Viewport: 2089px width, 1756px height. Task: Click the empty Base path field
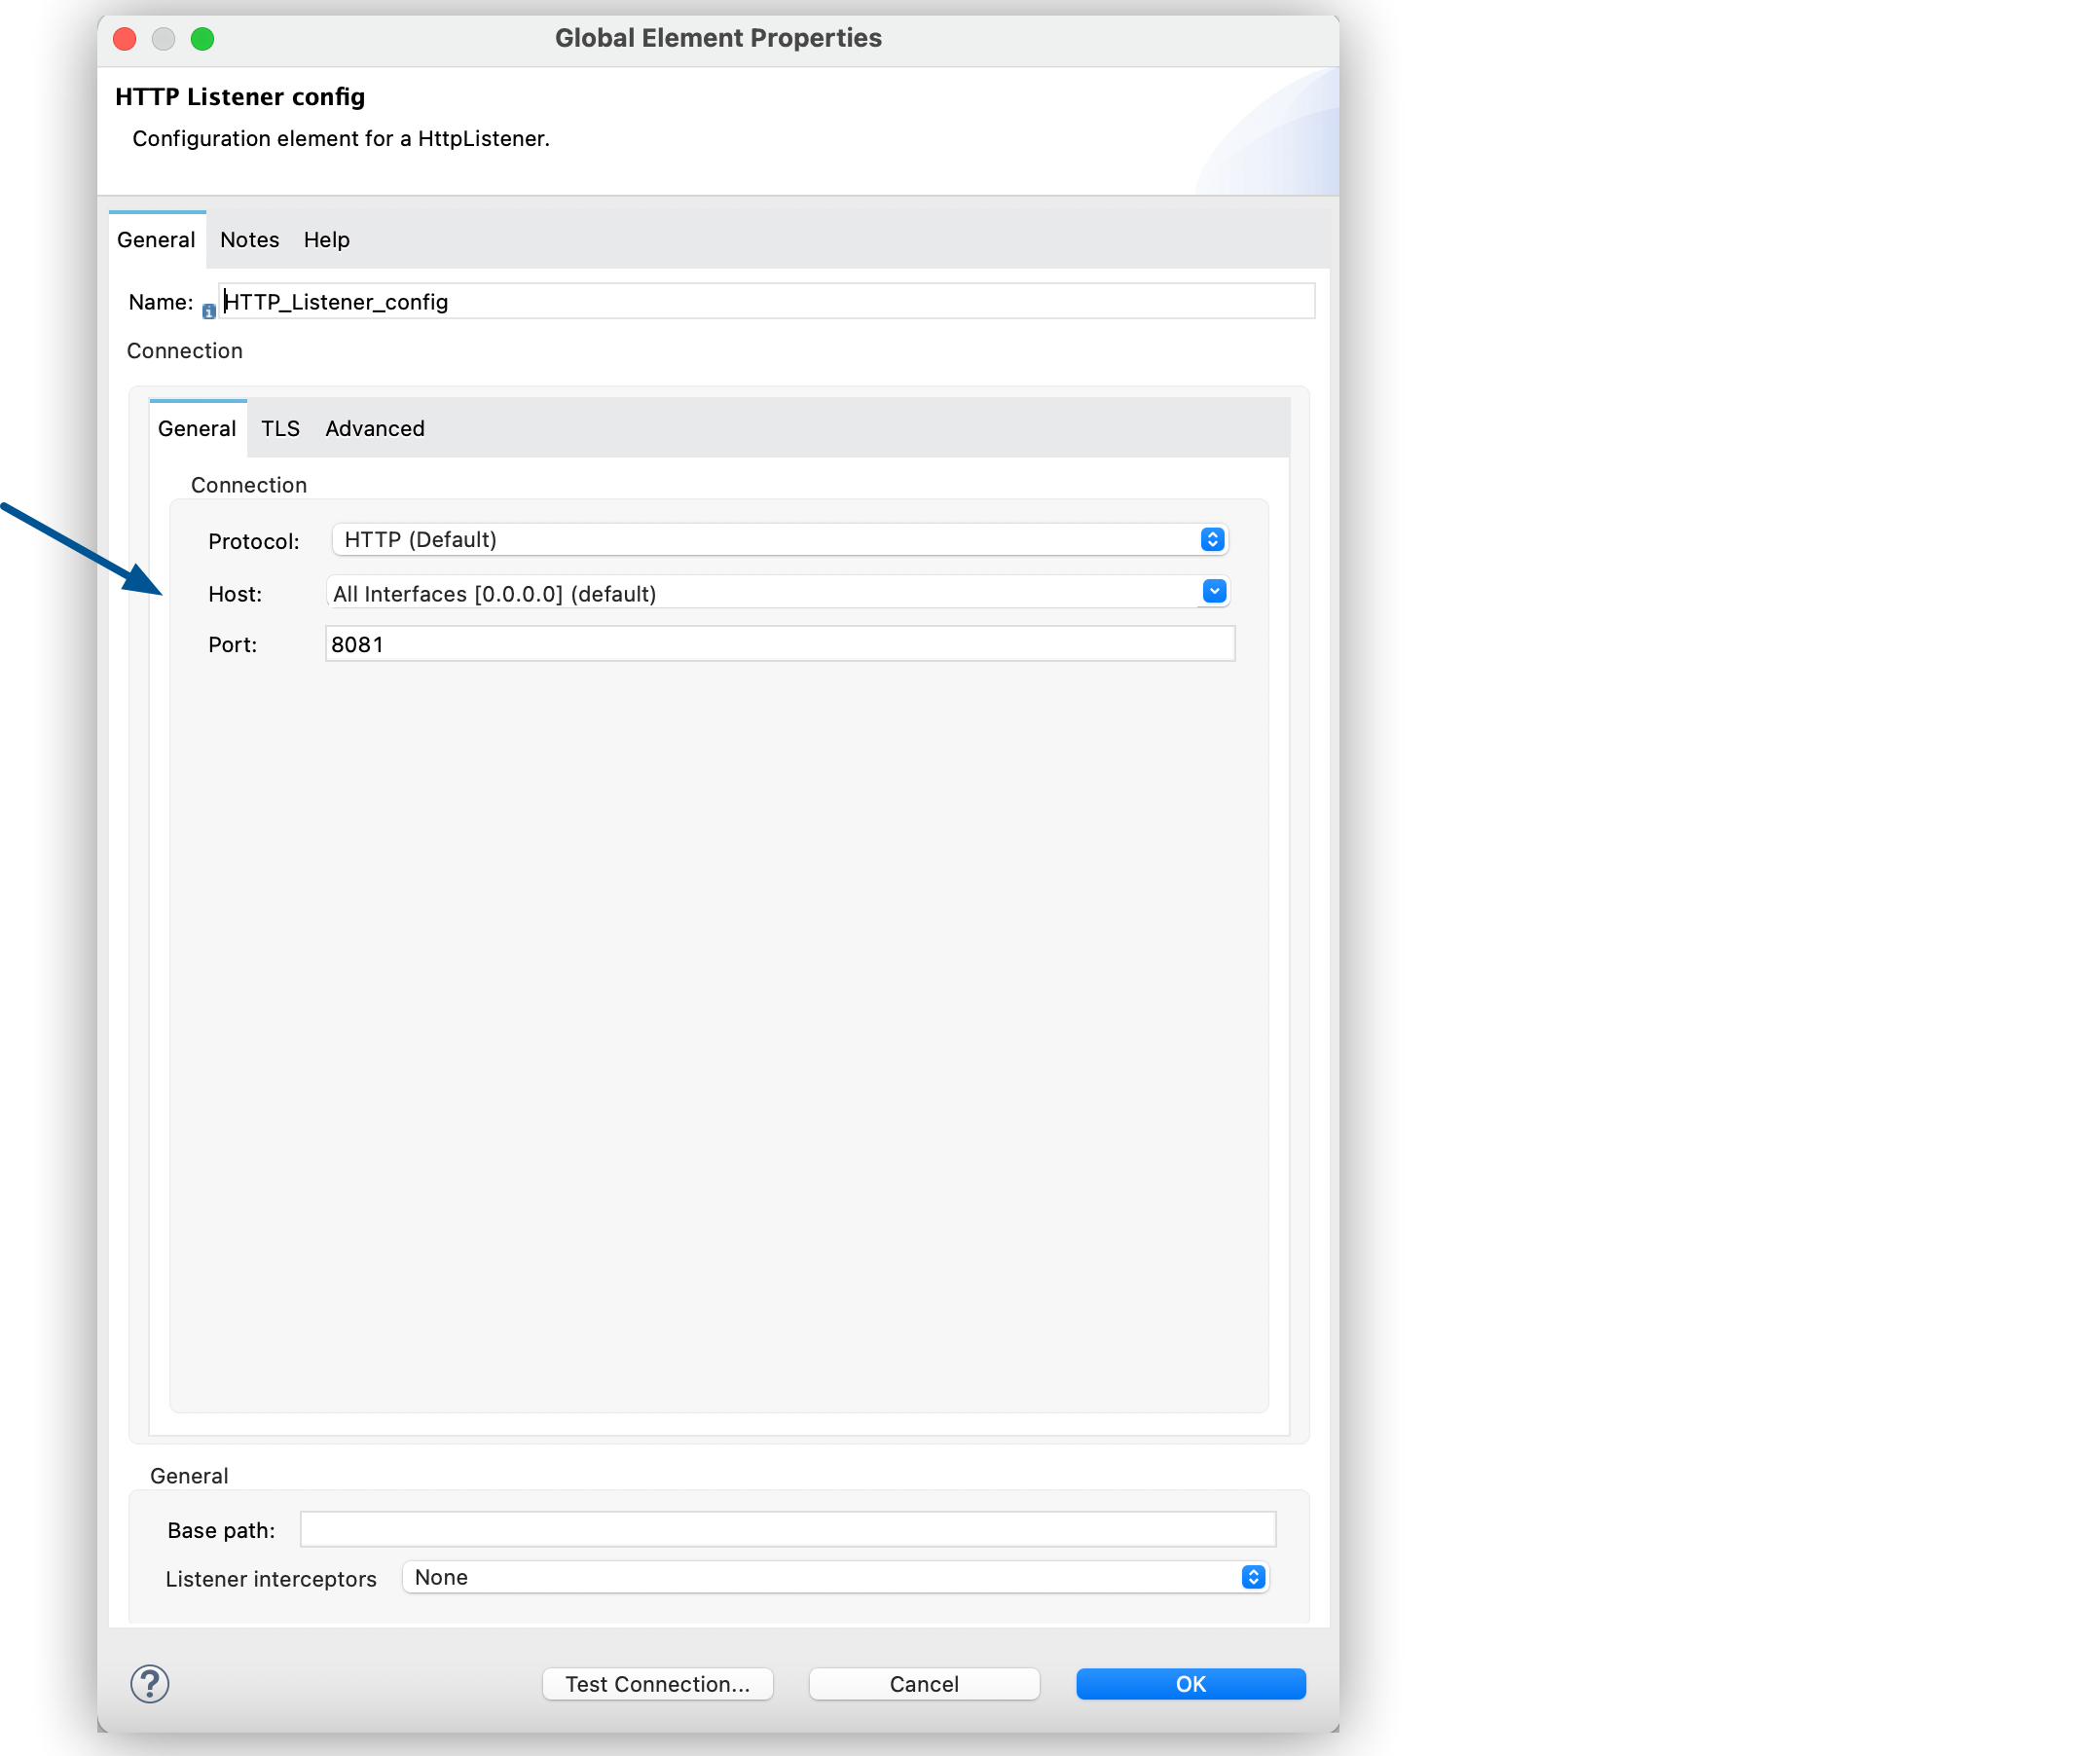pos(788,1528)
